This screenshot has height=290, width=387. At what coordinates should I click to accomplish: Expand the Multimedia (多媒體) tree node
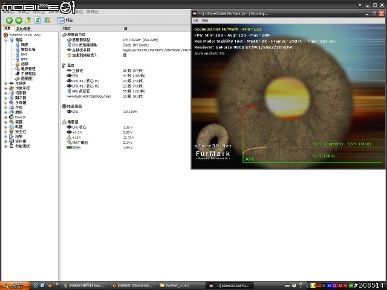click(6, 103)
